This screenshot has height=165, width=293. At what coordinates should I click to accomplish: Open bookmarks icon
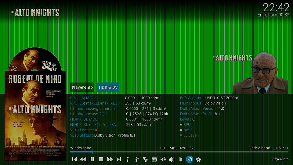[181, 159]
